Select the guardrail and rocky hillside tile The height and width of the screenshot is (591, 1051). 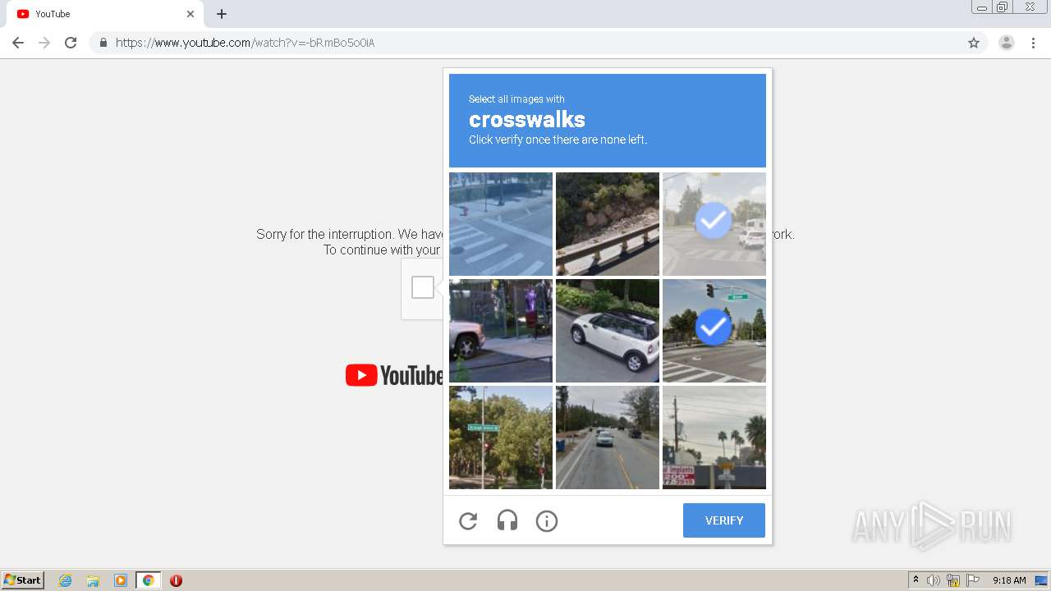click(608, 224)
